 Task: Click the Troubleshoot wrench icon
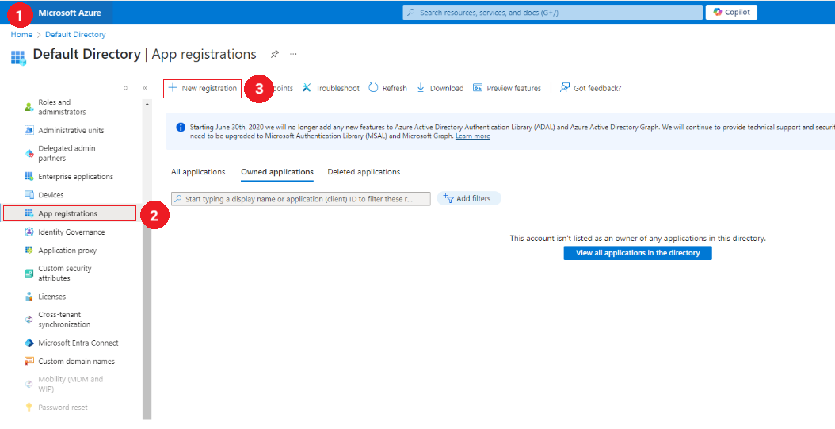307,88
